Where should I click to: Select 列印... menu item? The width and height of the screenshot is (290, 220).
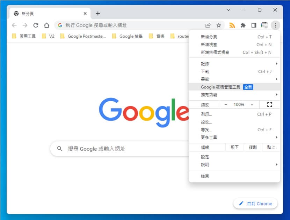coord(234,114)
